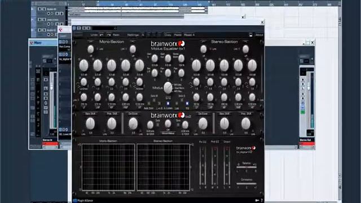Click the Undo arrow icon in plugin toolbar
Viewport: 361px width, 203px height.
[x=102, y=35]
